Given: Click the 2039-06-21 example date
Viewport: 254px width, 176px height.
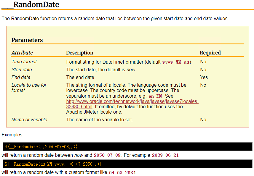Looking at the screenshot, I should pos(165,155).
